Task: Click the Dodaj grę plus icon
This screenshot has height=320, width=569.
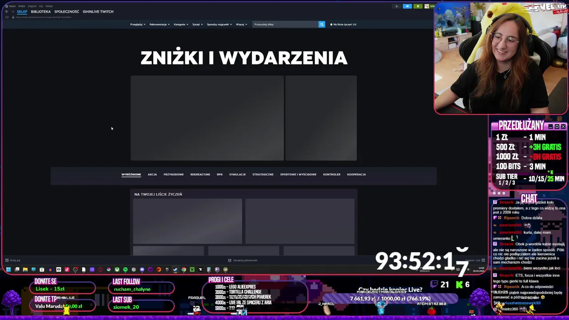Action: 7,260
